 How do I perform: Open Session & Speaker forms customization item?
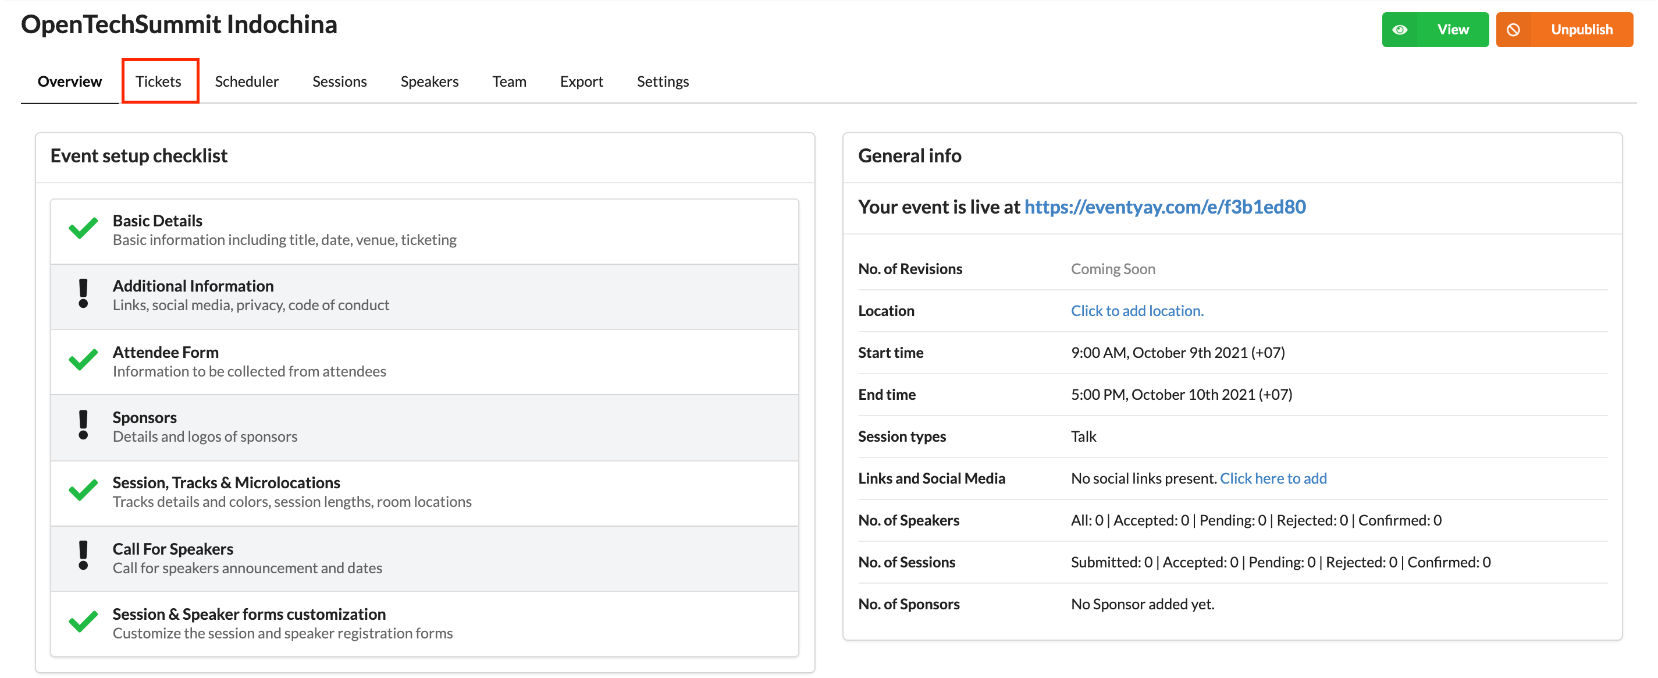[424, 624]
